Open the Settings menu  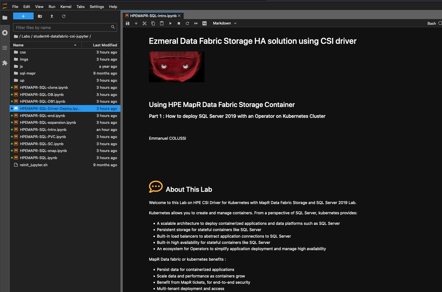point(97,7)
